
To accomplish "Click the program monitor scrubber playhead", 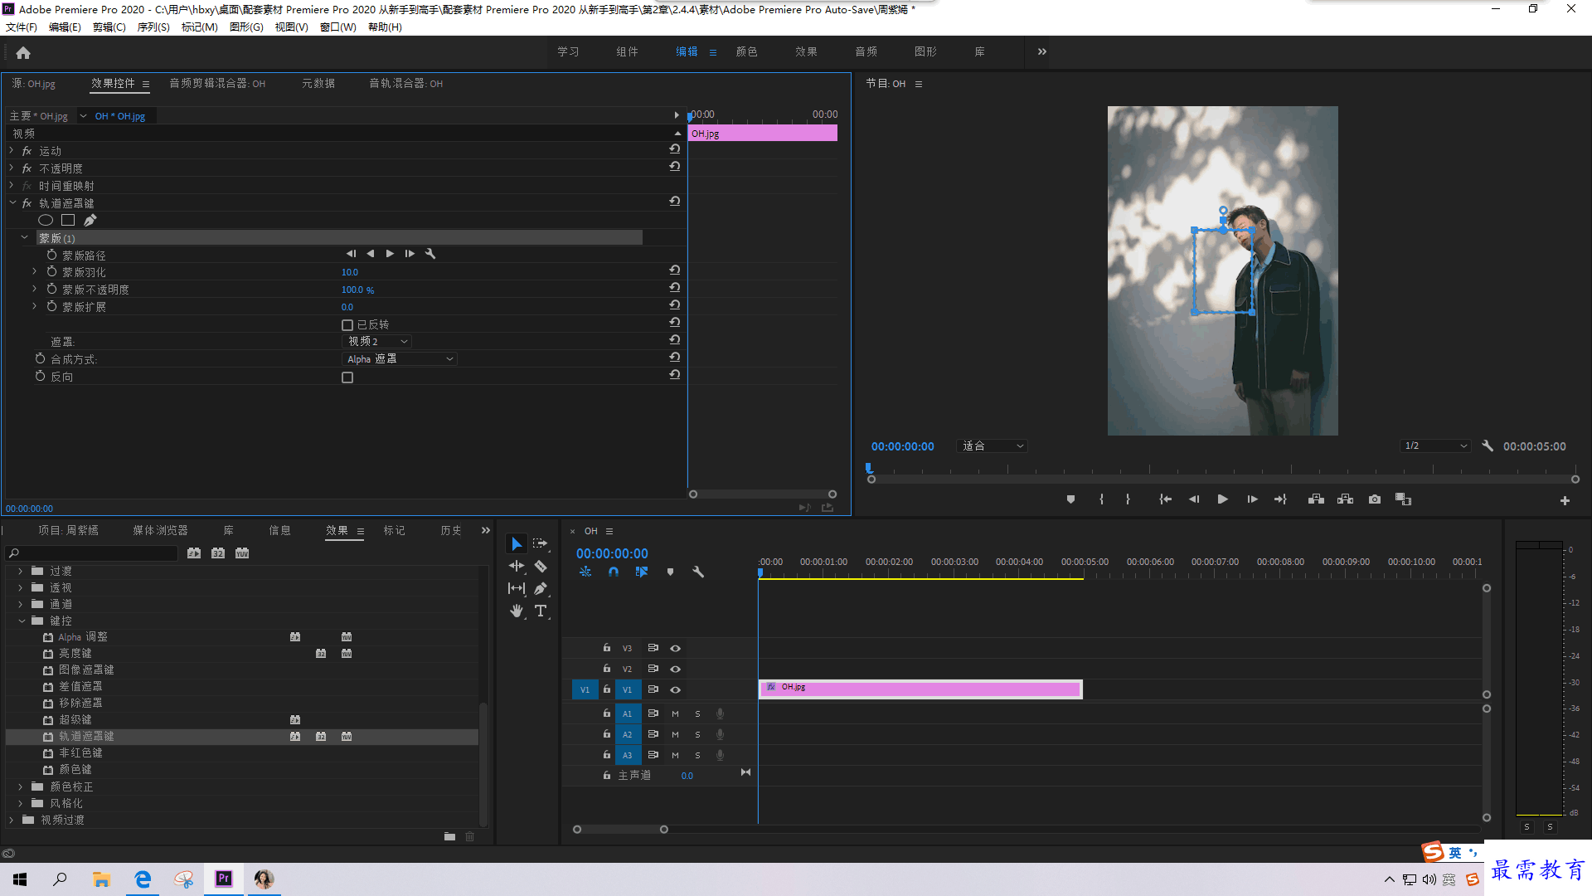I will [x=869, y=469].
